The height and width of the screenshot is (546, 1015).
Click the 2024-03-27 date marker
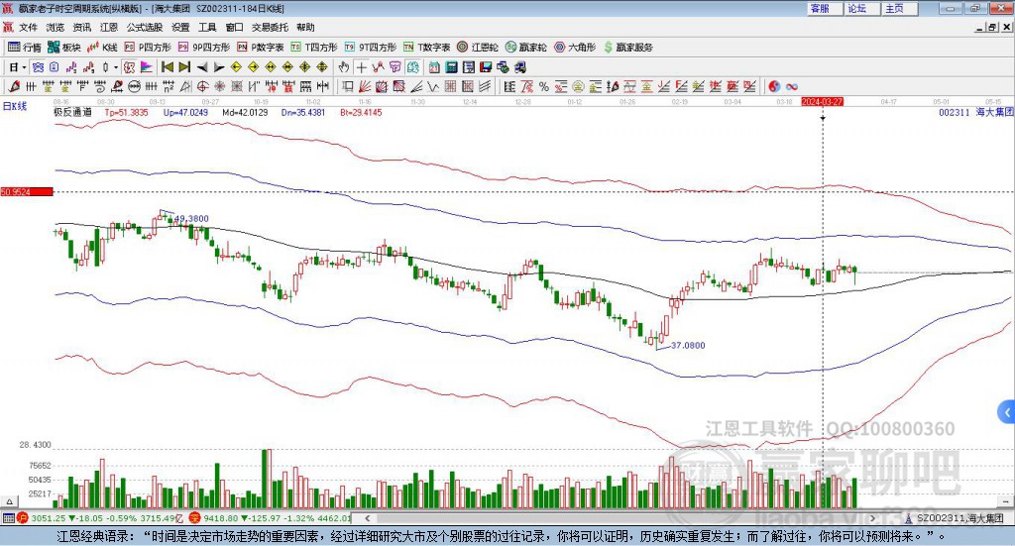coord(822,101)
